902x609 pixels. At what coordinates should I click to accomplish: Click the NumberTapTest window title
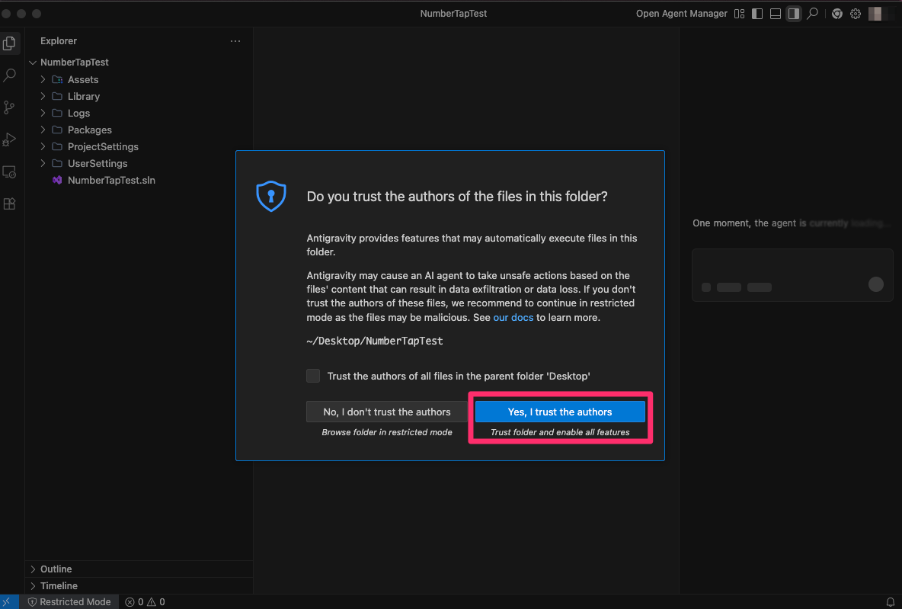click(453, 13)
